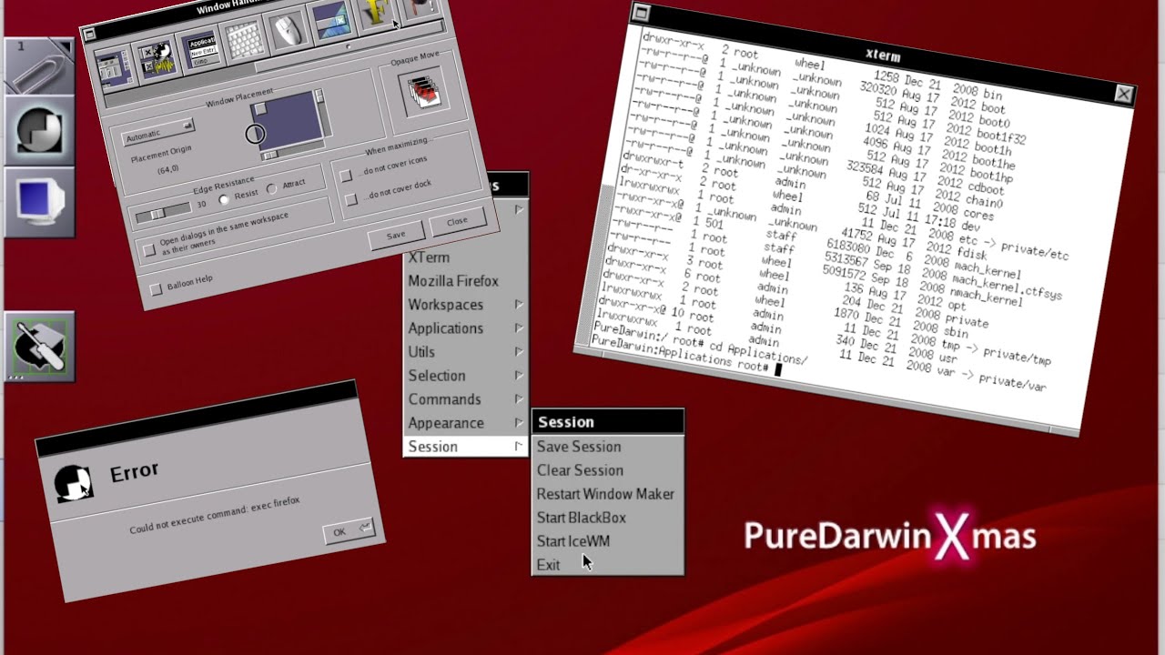
Task: Expand the Applications submenu arrow
Action: (x=519, y=328)
